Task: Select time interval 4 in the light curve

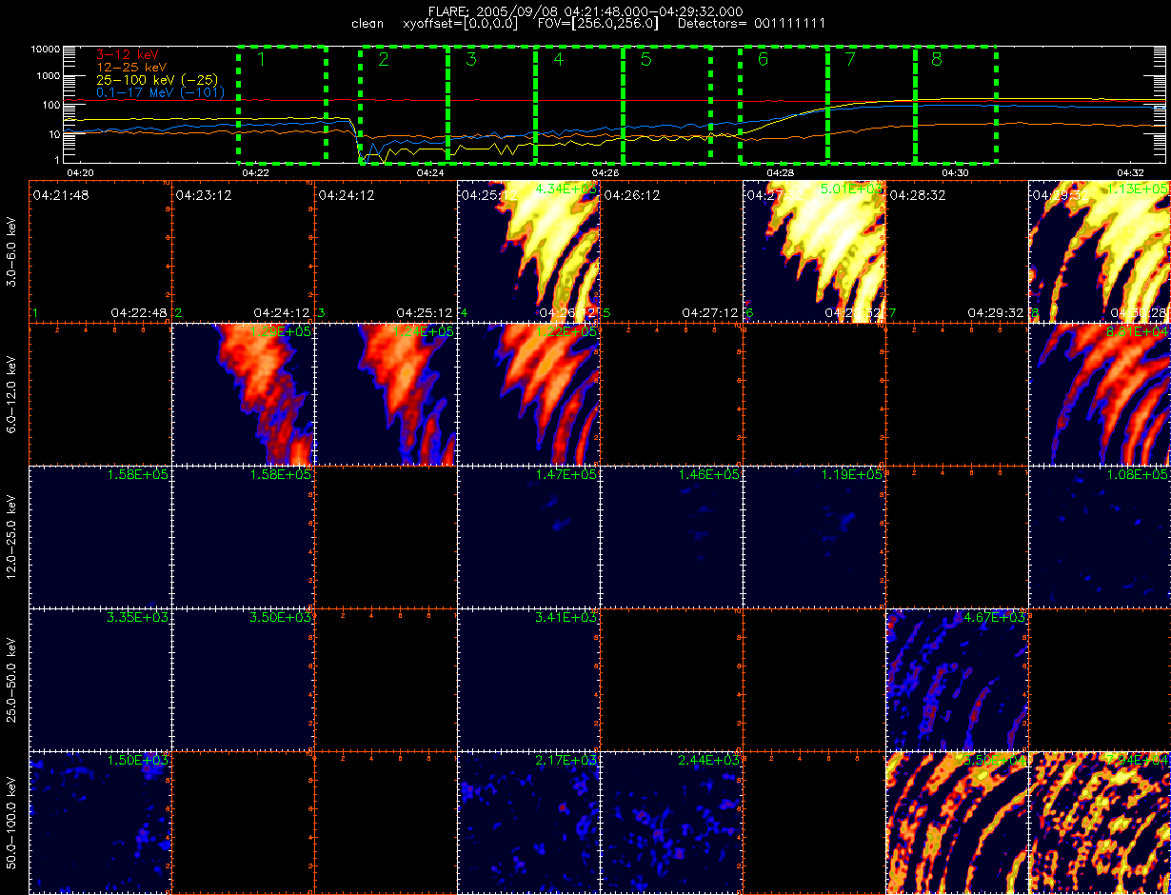Action: (x=579, y=103)
